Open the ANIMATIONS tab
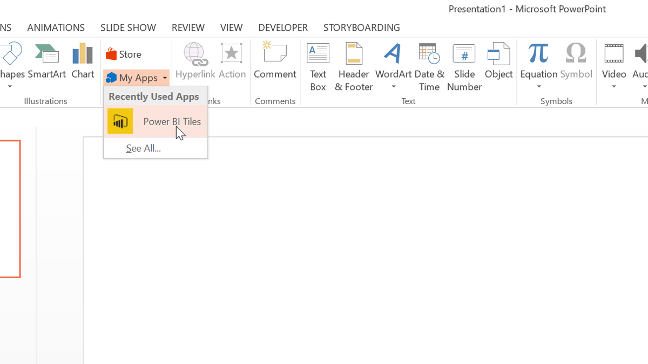Screen dimensions: 648x364 pos(56,28)
